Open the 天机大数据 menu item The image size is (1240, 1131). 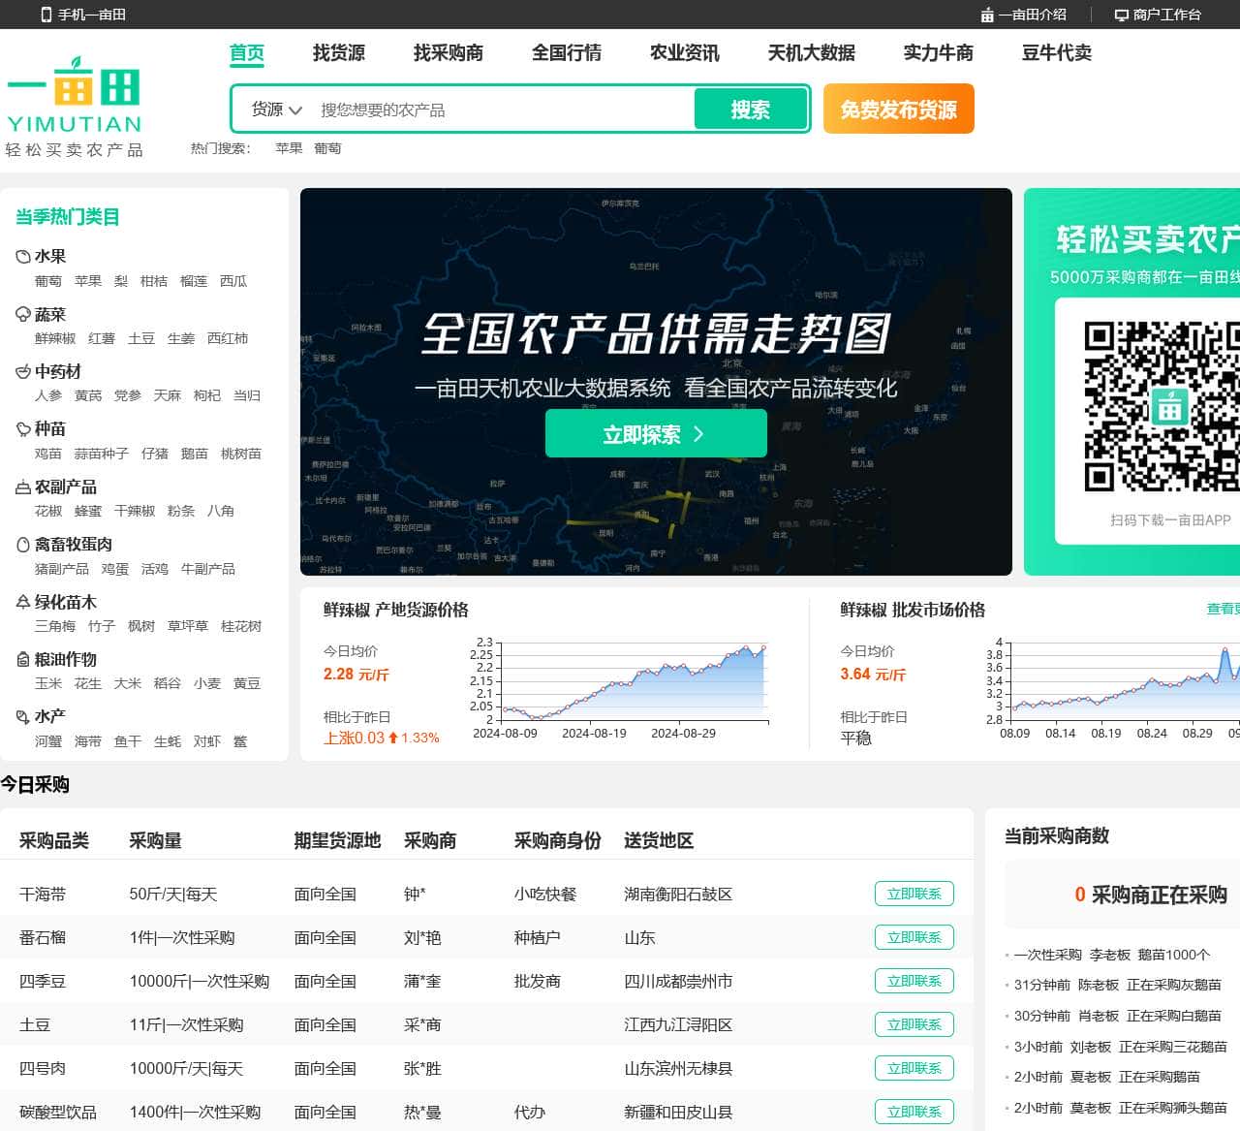[814, 53]
